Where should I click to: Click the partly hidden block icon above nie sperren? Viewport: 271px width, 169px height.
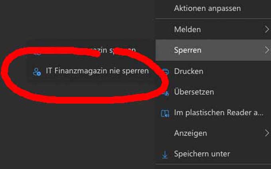coord(38,54)
